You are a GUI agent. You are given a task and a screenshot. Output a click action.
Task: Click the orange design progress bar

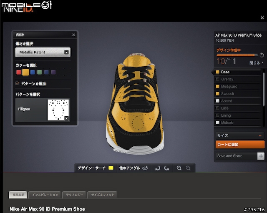point(237,55)
